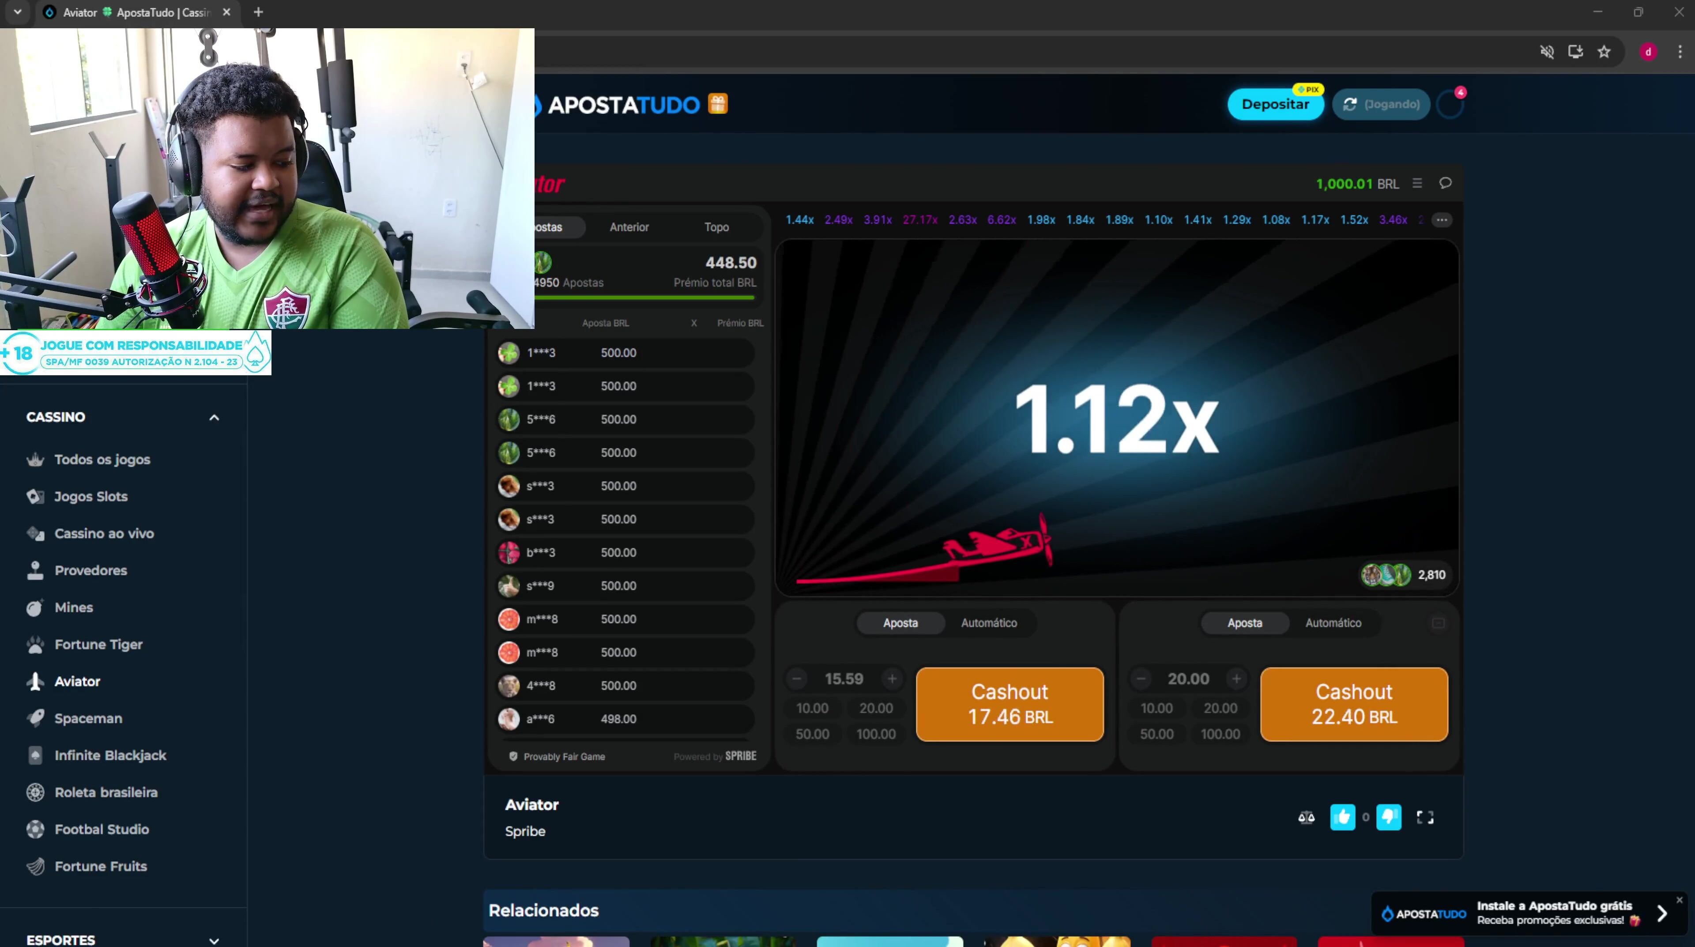Click the Provably Fair Game shield link

557,757
